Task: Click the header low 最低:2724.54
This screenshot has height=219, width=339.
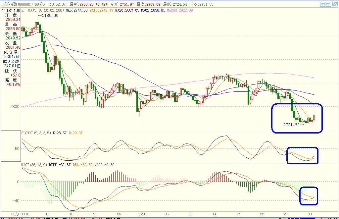Action: coord(175,4)
